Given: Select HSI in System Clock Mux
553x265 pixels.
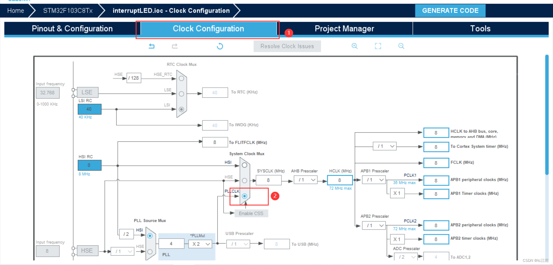Looking at the screenshot, I should [245, 165].
